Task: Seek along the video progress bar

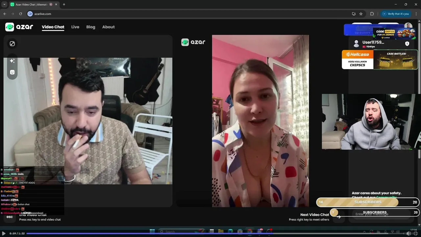Action: [x=215, y=233]
